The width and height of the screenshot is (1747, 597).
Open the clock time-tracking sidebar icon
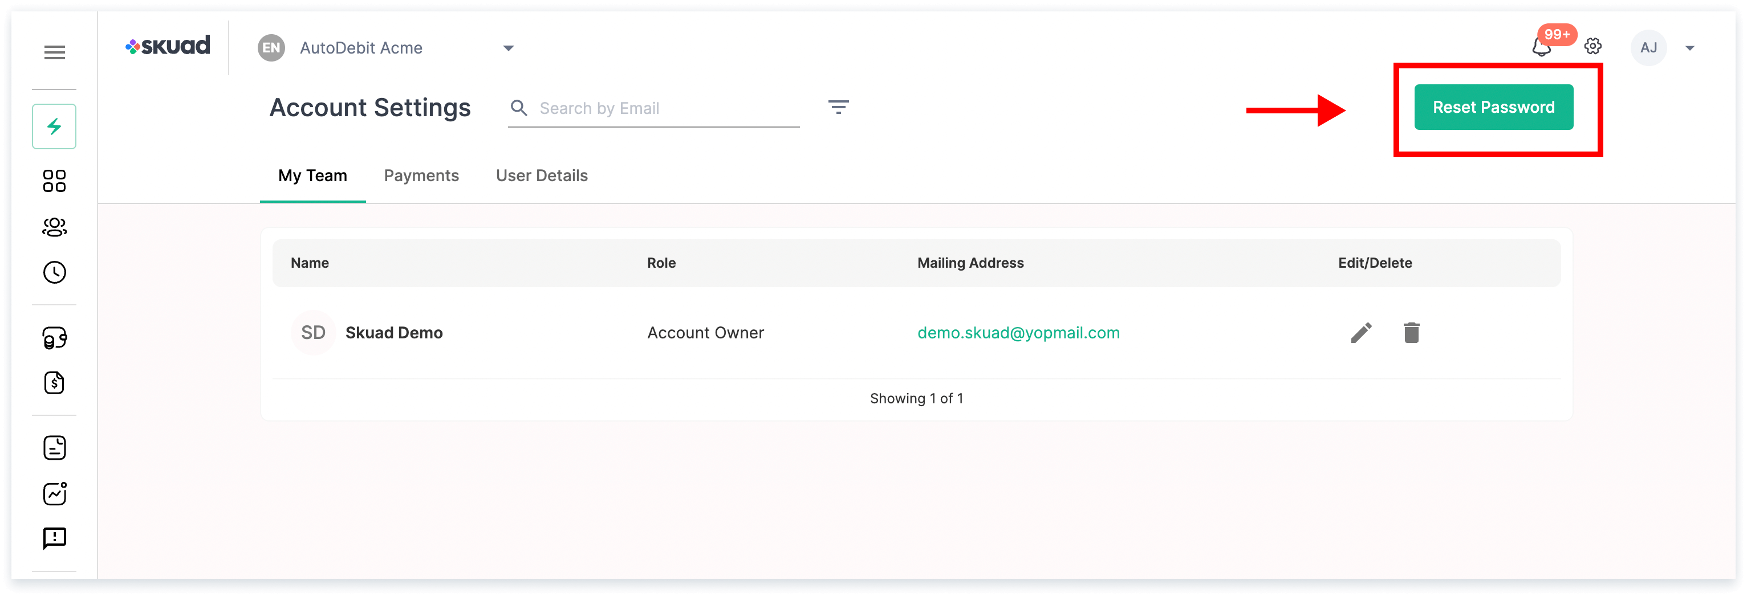(54, 272)
